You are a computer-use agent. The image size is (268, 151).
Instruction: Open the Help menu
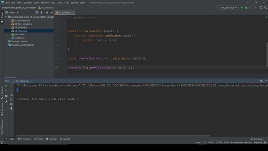pos(82,3)
